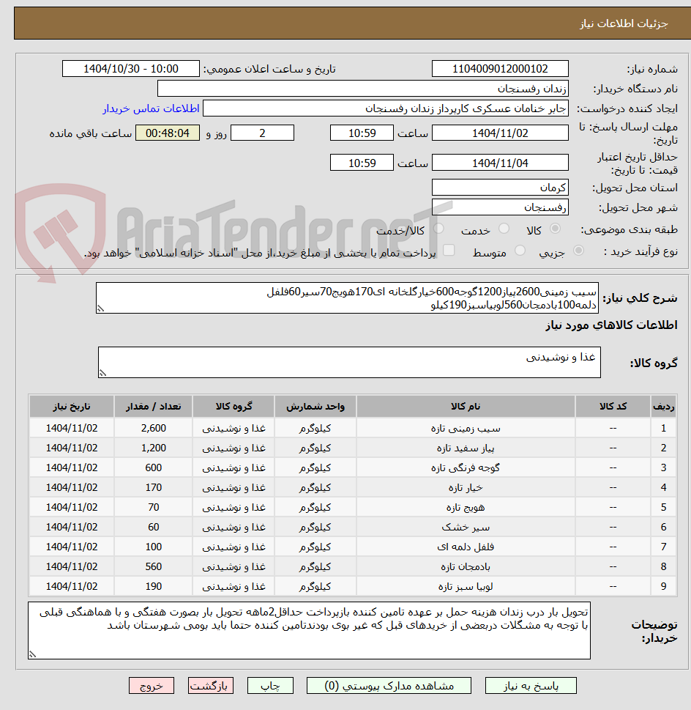691x710 pixels.
Task: Click the خروج exit button
Action: coord(152,686)
